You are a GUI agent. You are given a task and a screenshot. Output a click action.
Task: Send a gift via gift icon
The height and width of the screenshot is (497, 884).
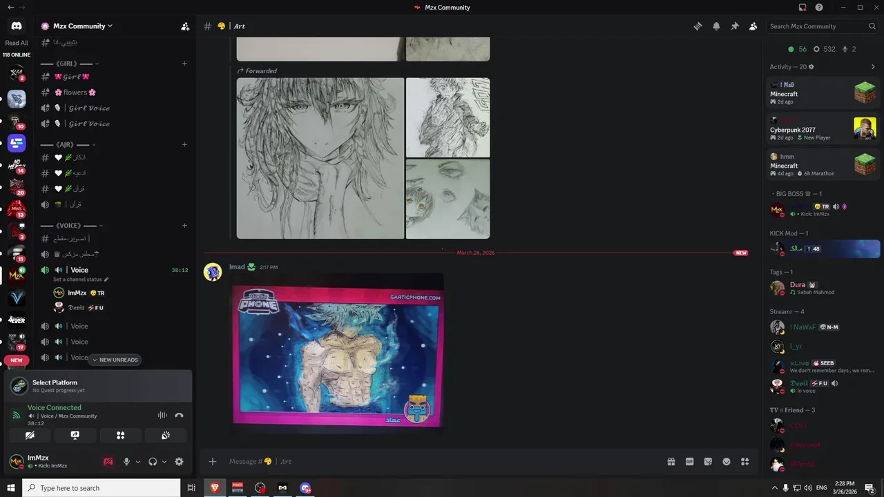tap(671, 461)
